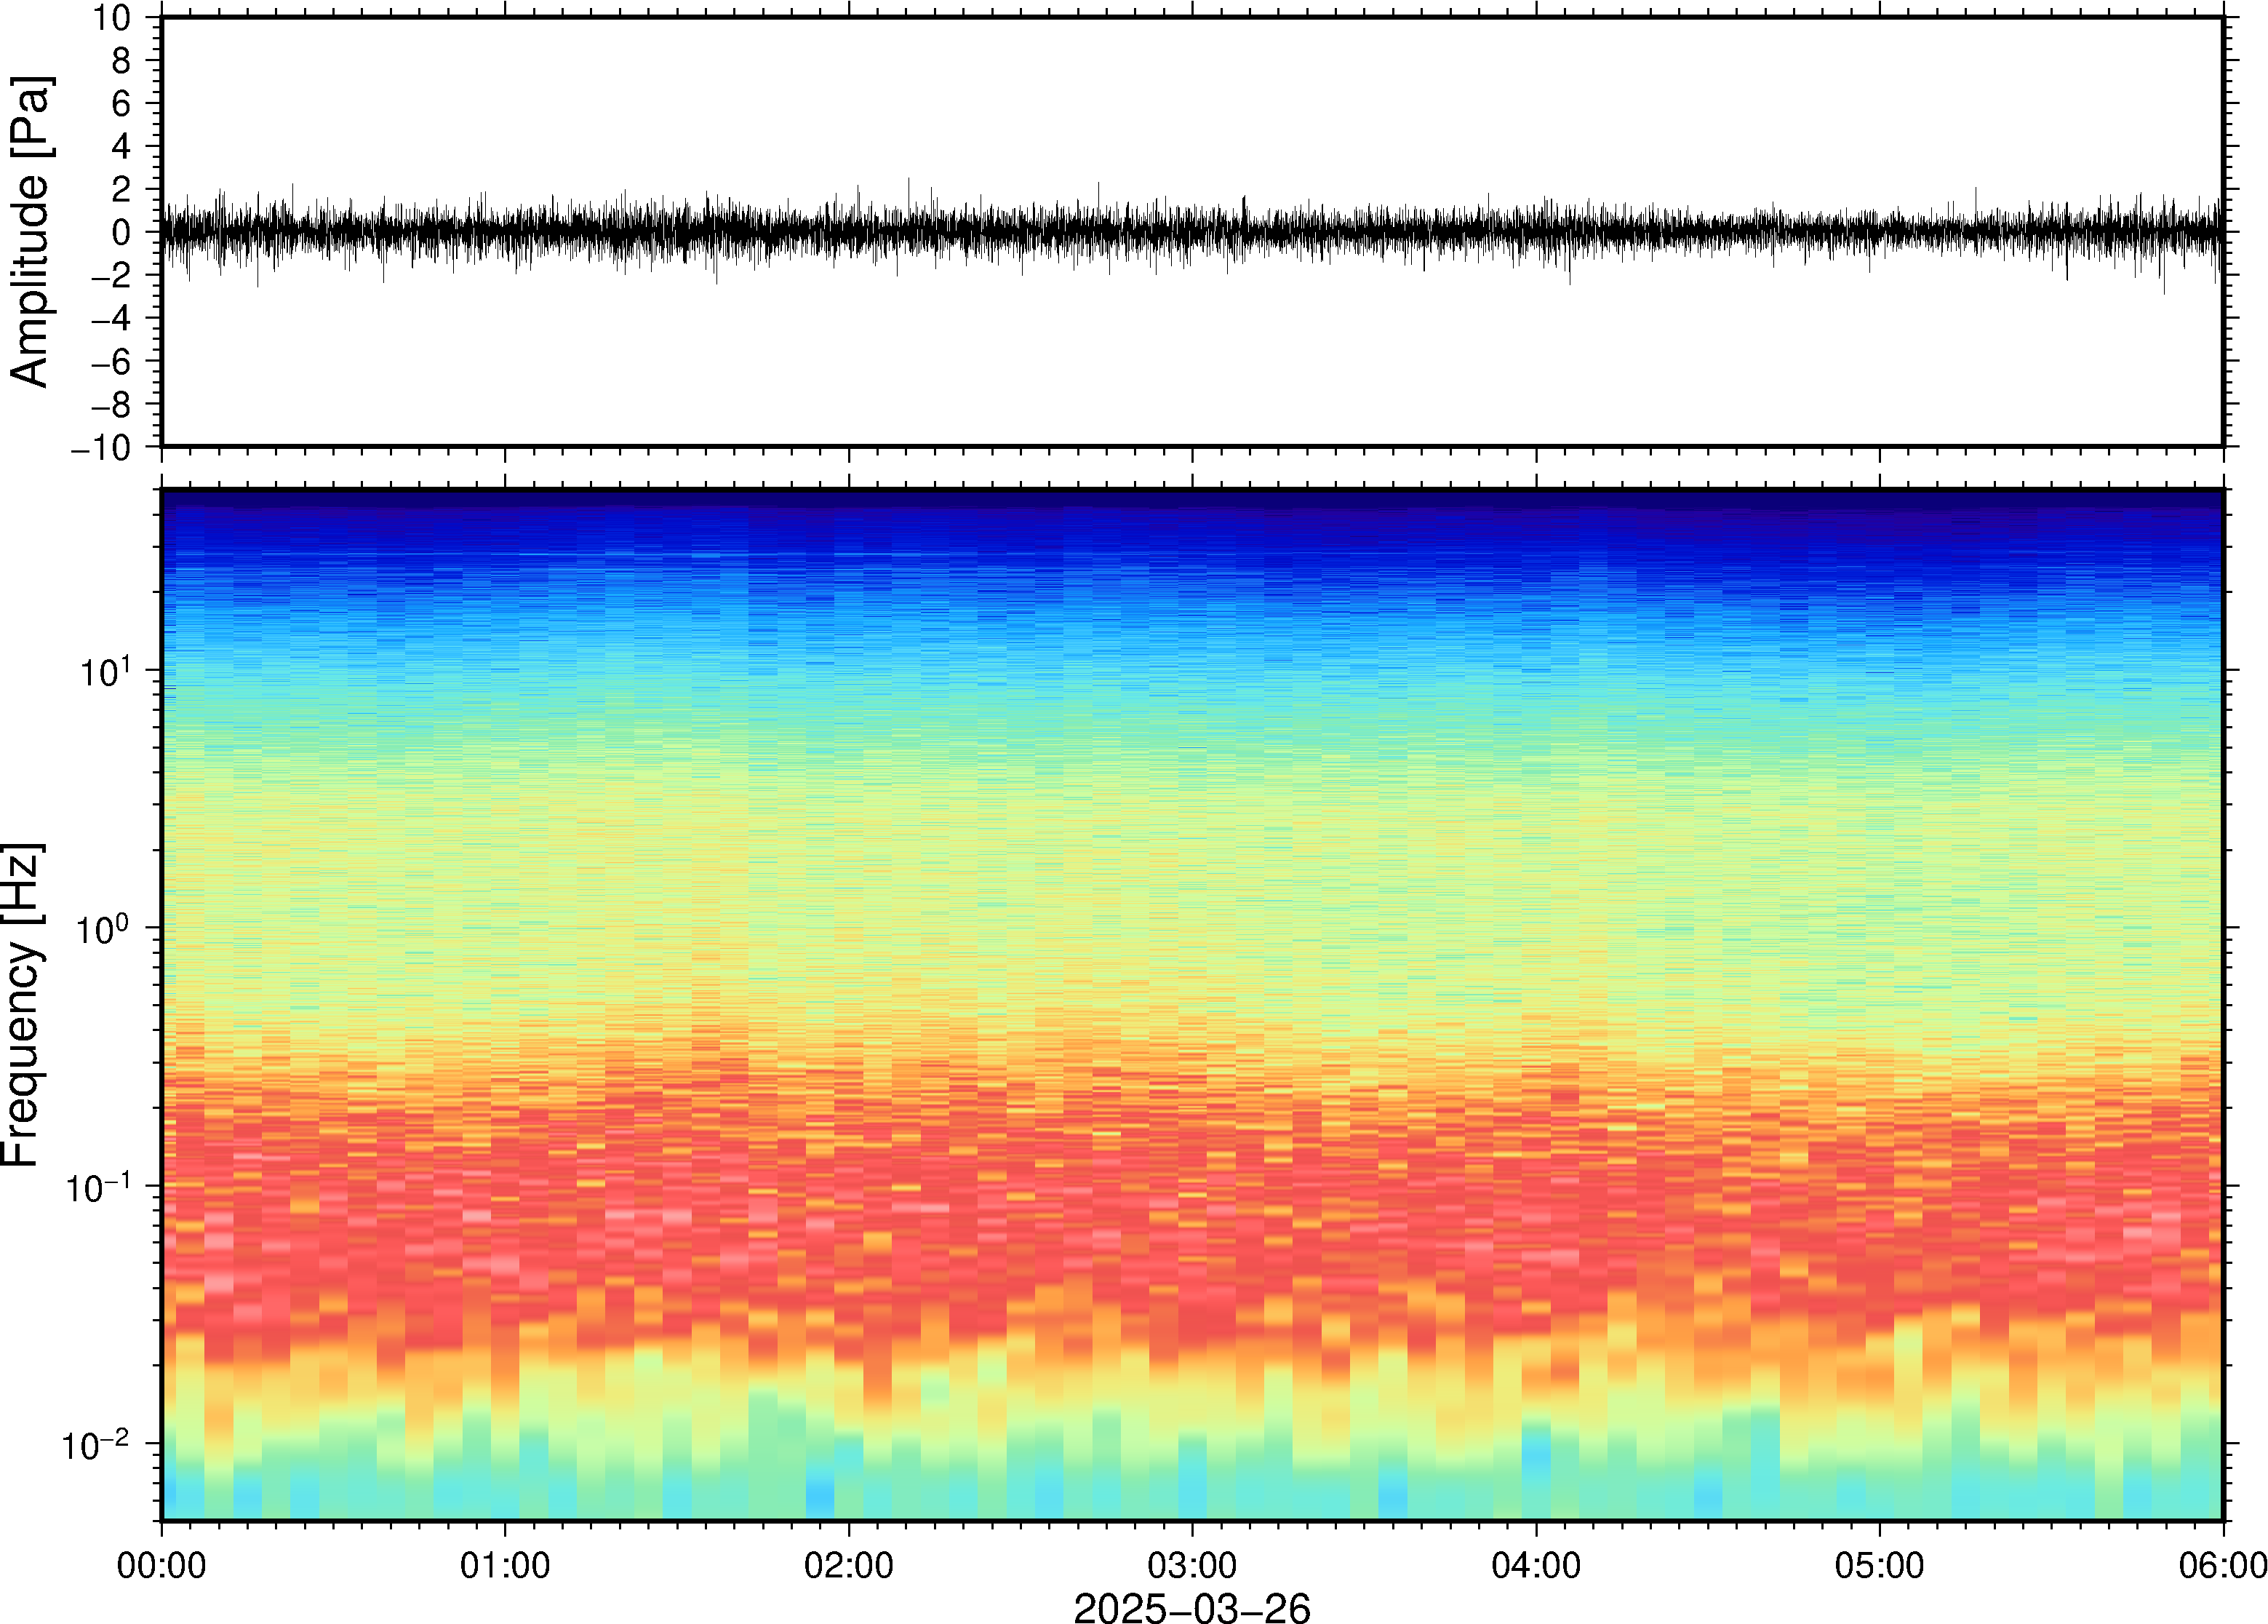Pick the amplitude tick label "−8"
The height and width of the screenshot is (1624, 2268).
coord(111,404)
